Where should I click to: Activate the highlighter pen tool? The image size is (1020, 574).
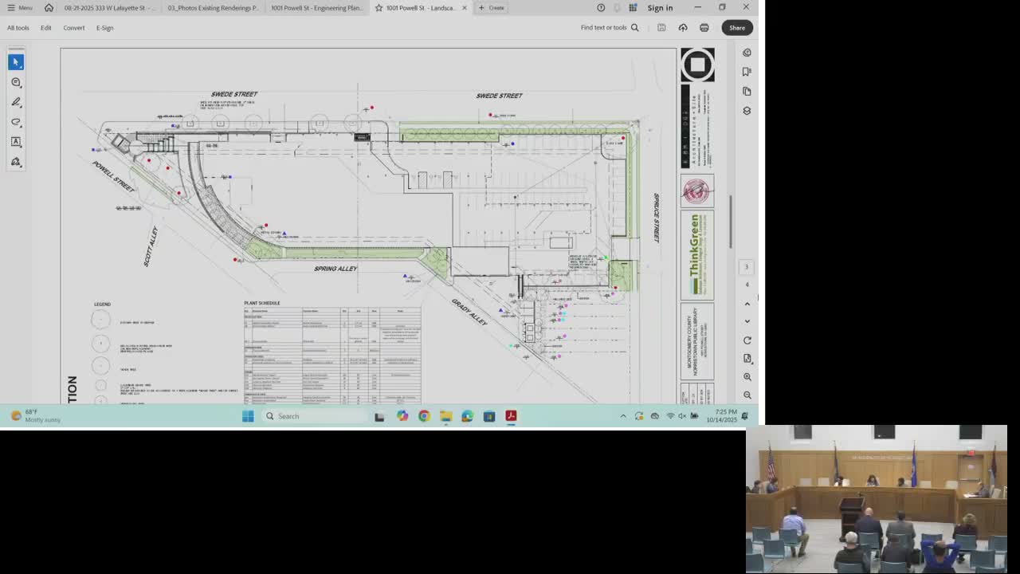(15, 102)
